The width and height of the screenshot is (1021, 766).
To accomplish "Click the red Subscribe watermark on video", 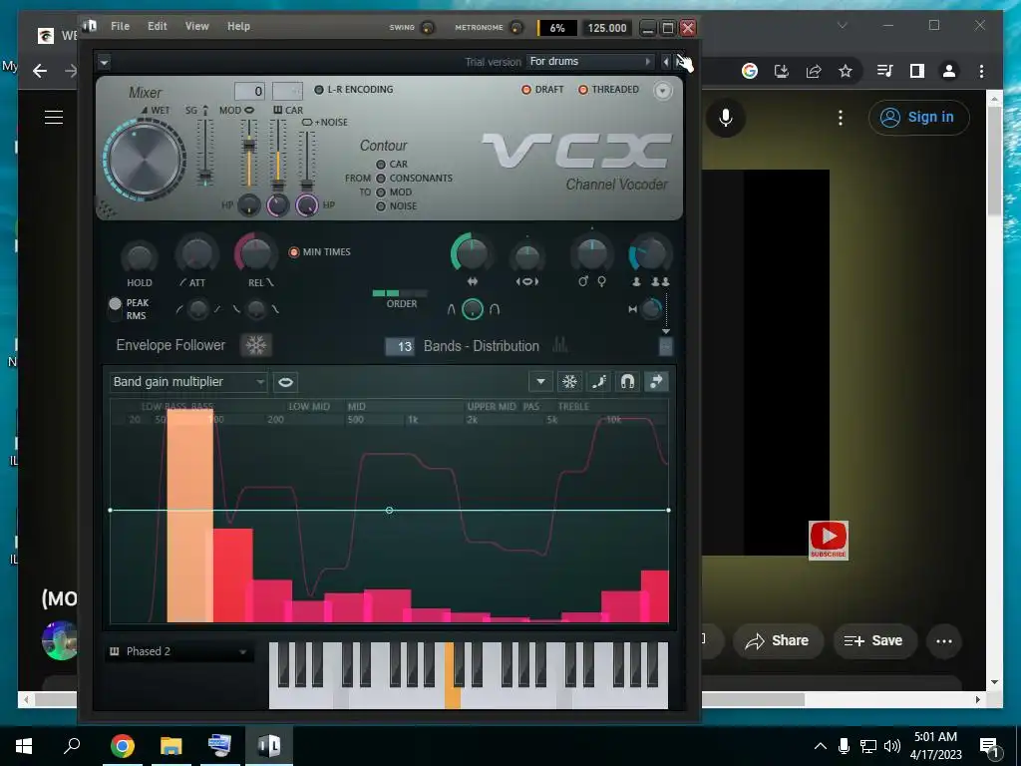I will click(829, 540).
